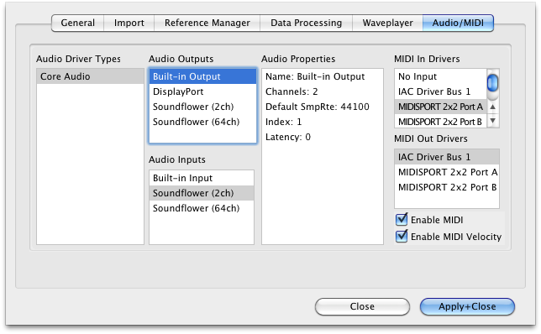Select MIDISPORT 2x2 Port A MIDI input

pyautogui.click(x=440, y=107)
